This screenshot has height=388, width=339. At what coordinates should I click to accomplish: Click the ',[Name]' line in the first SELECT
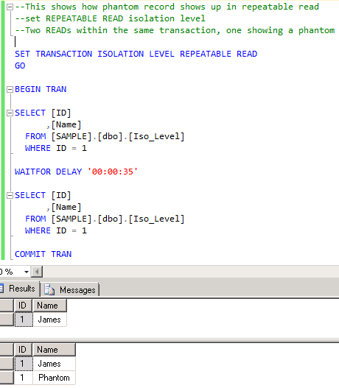64,125
